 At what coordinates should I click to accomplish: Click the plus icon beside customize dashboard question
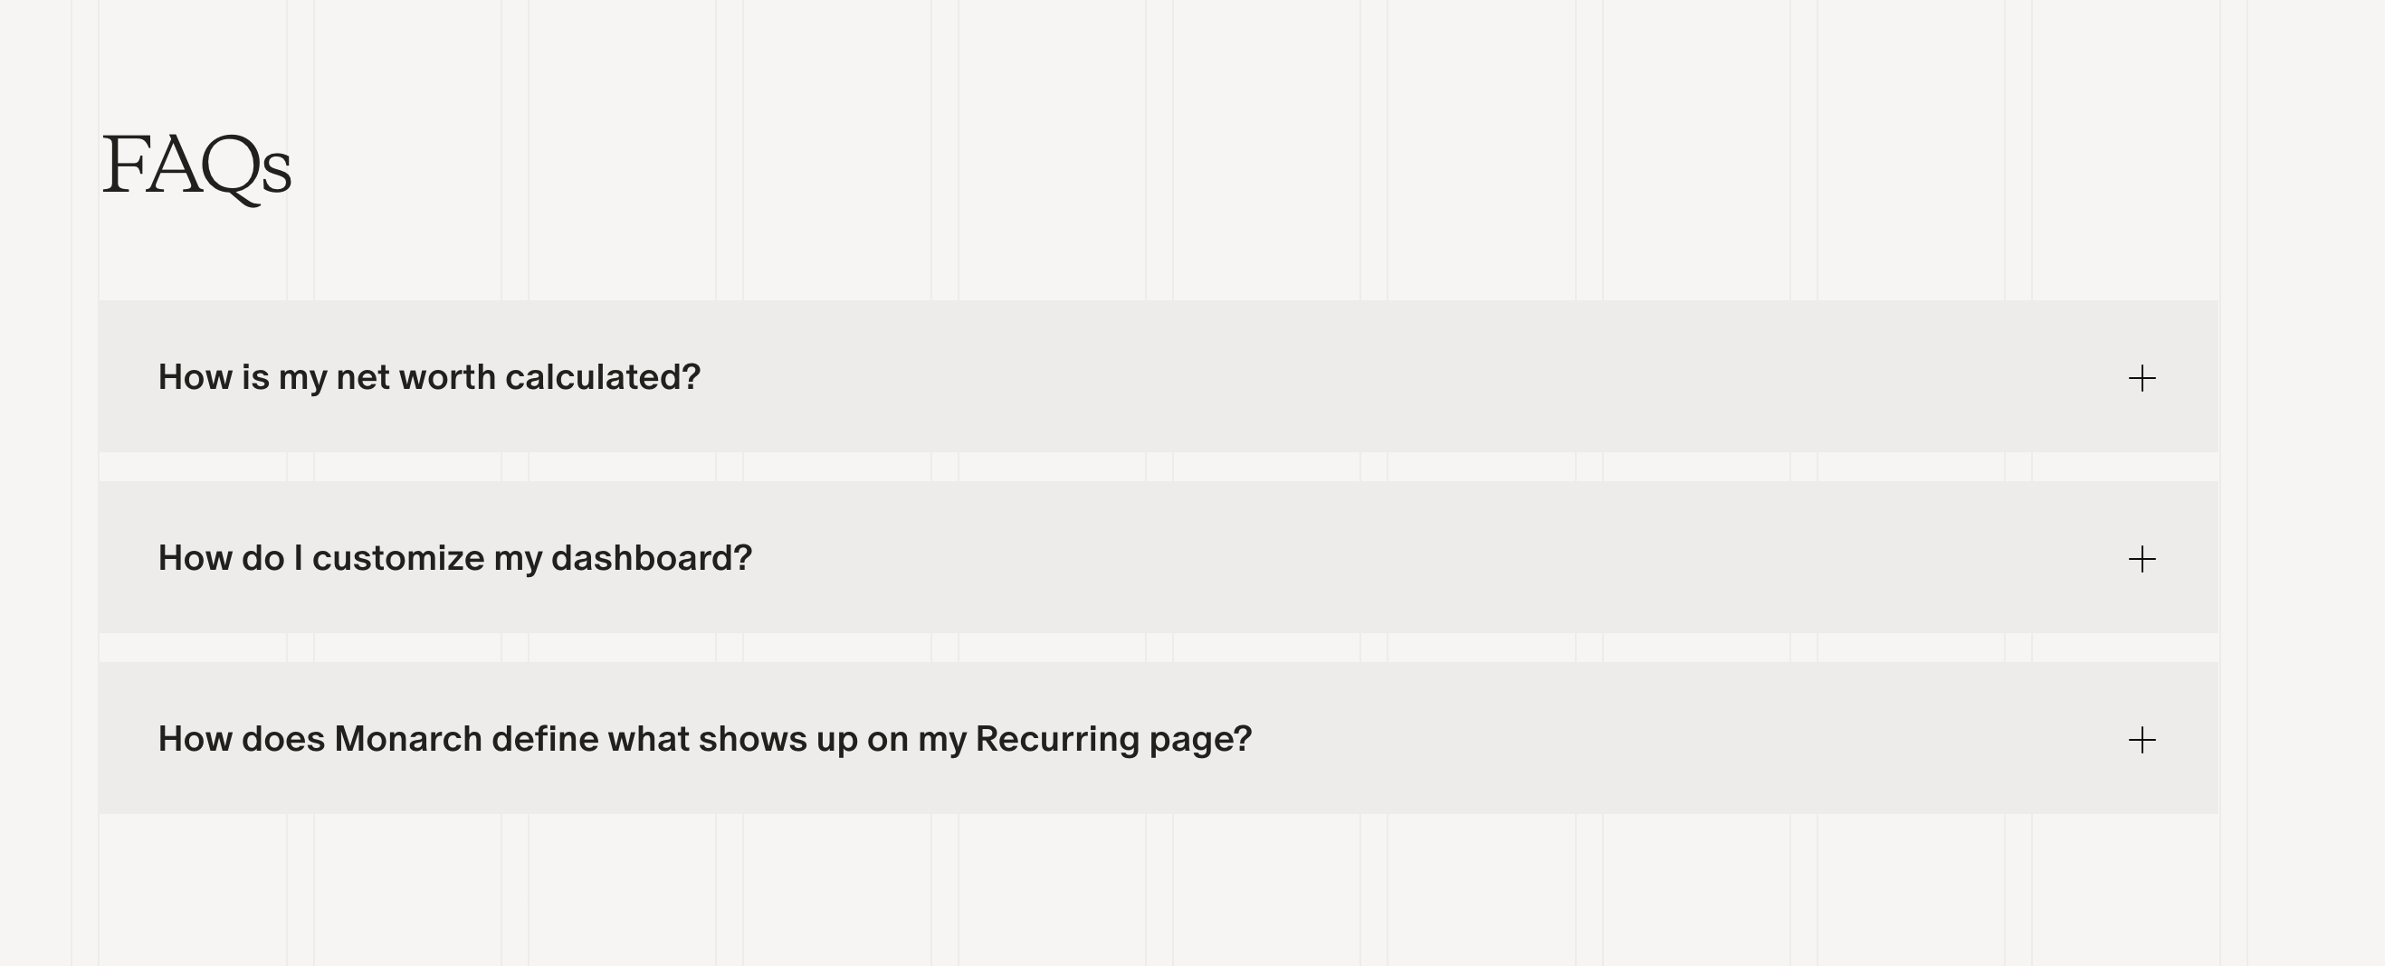click(x=2142, y=559)
